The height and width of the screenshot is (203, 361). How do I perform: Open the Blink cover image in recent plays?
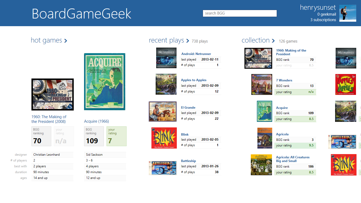click(164, 138)
